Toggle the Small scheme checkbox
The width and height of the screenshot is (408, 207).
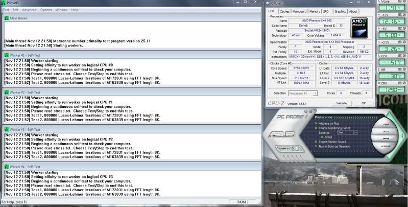[322, 137]
